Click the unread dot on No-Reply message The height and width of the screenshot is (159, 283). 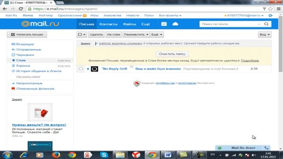(x=88, y=69)
